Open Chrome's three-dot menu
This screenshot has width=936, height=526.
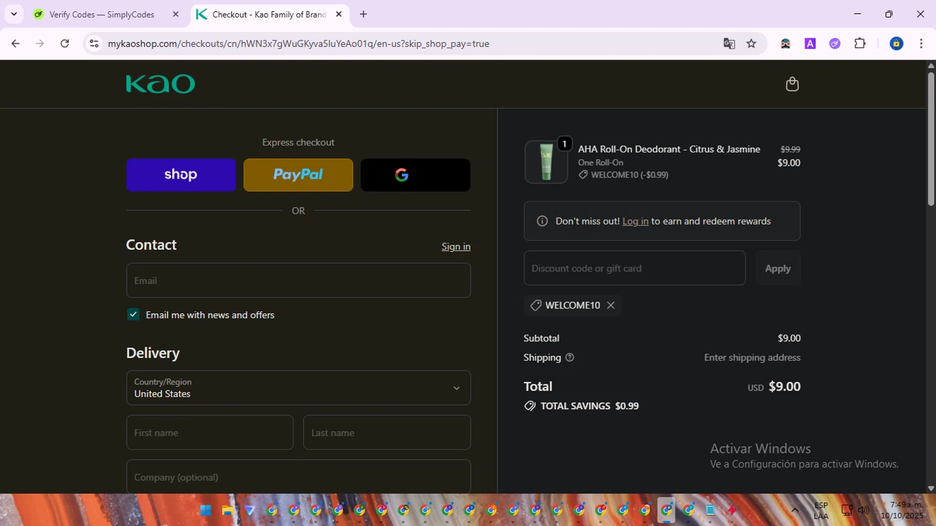pos(921,44)
